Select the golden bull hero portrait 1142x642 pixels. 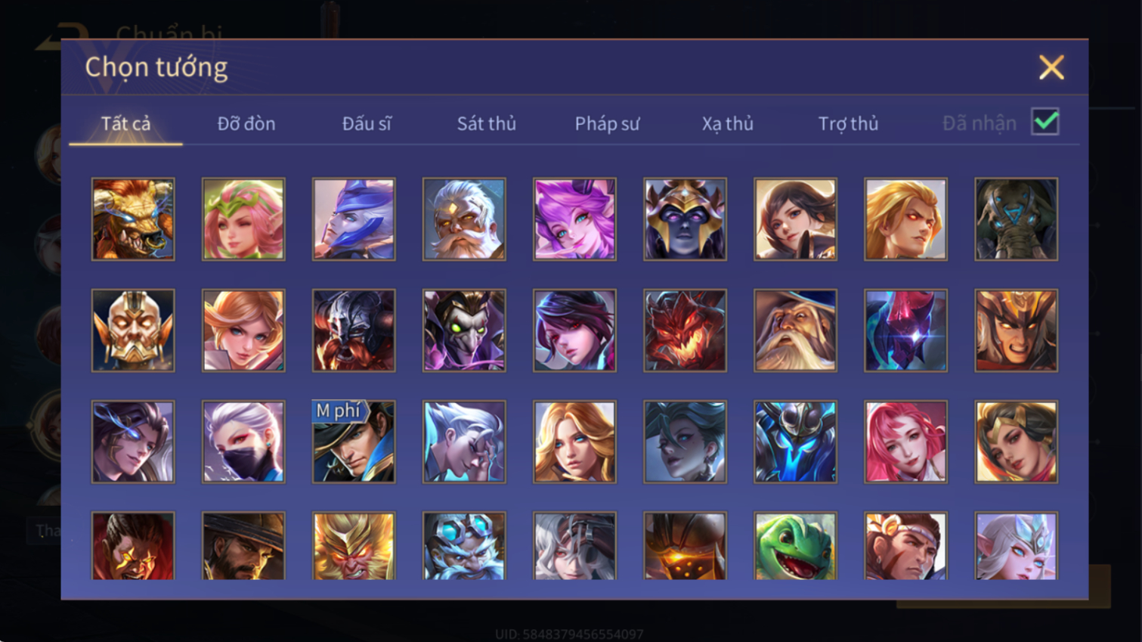tap(133, 219)
